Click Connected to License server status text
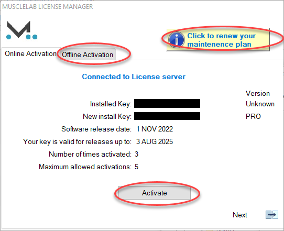The image size is (284, 231). (x=134, y=76)
